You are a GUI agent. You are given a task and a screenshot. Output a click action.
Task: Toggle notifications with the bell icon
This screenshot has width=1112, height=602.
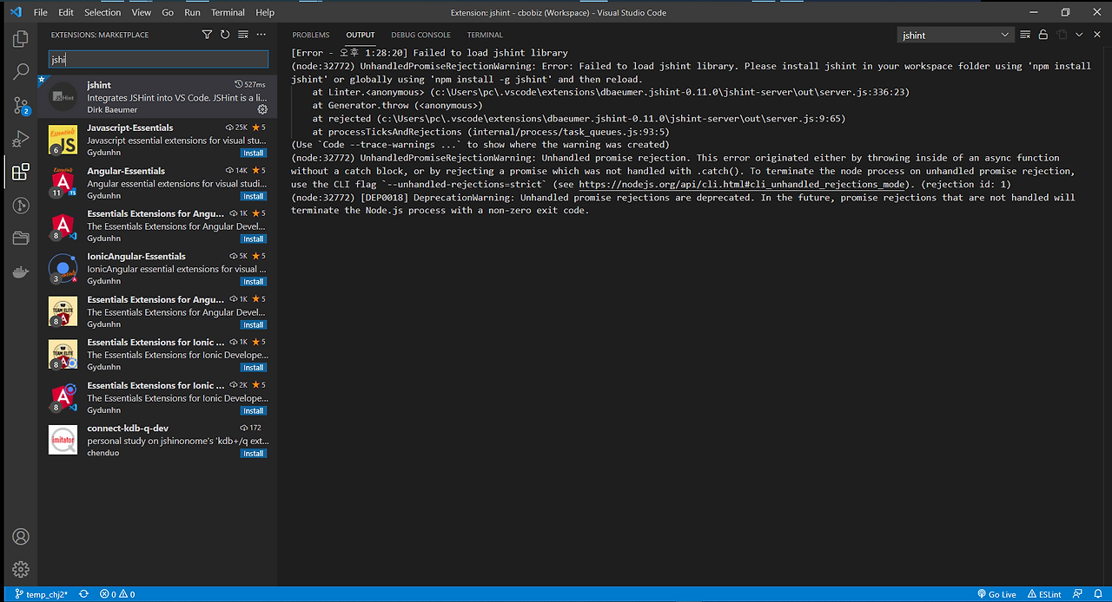click(1096, 594)
